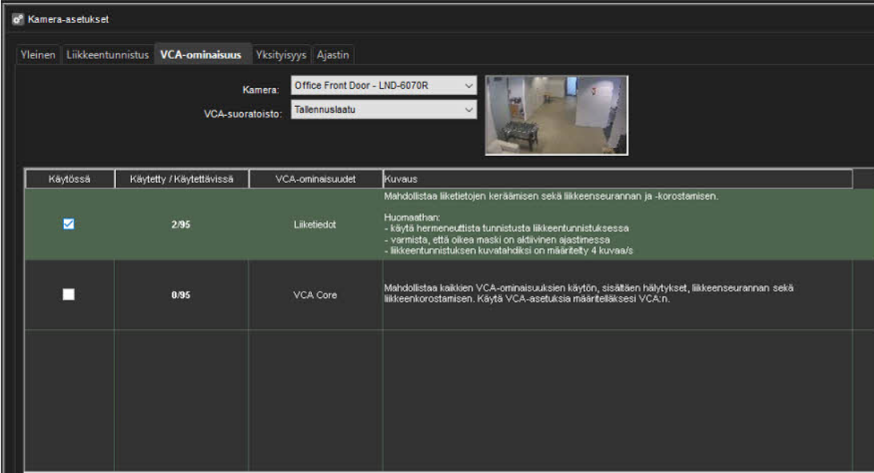Select the VCA Core feature name cell

tap(316, 295)
